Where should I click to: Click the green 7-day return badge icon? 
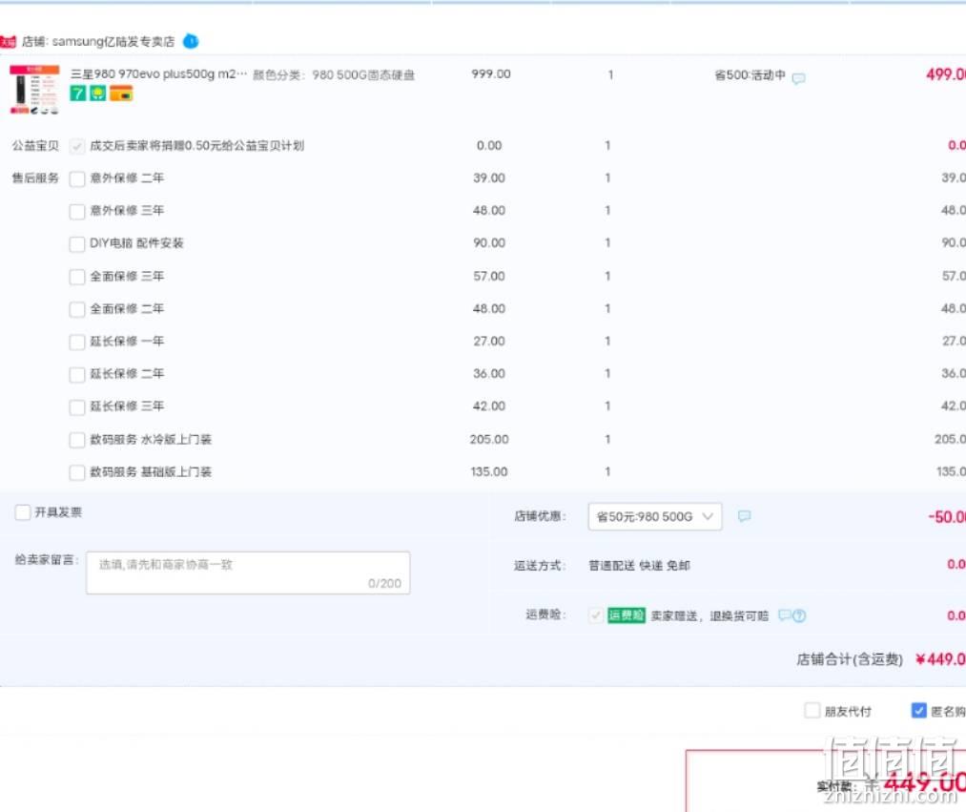(77, 94)
